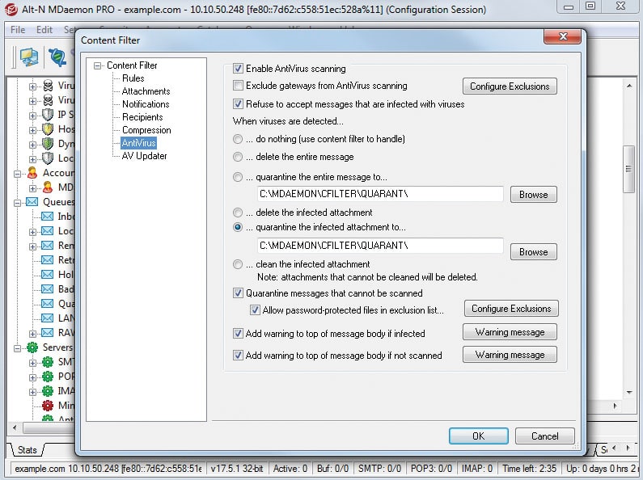Select delete the entire message option

coord(238,157)
